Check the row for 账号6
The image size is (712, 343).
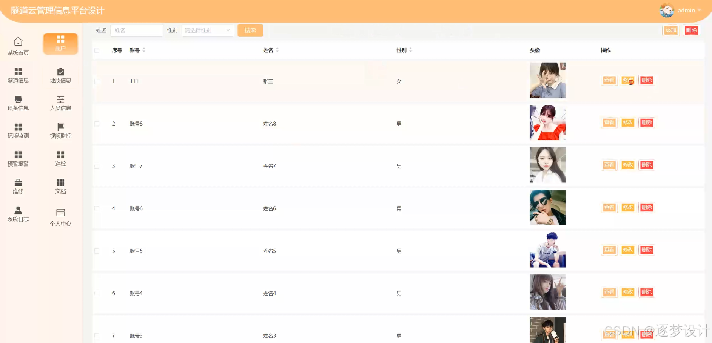tap(97, 208)
